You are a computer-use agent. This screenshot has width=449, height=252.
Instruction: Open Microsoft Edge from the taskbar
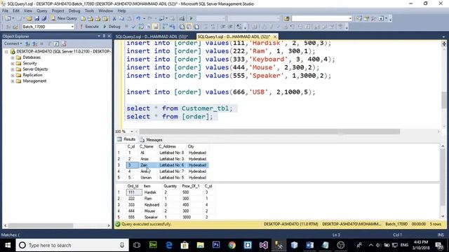169,245
